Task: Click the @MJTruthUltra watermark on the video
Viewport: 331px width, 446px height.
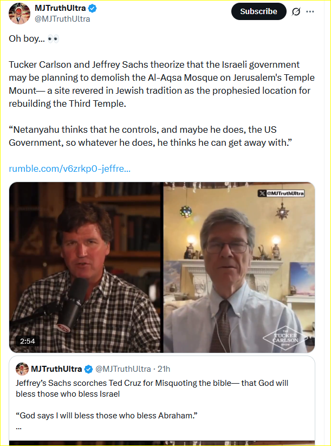Action: click(281, 193)
